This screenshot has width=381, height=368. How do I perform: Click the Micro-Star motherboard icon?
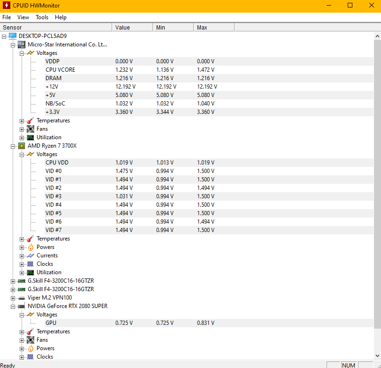click(x=21, y=44)
